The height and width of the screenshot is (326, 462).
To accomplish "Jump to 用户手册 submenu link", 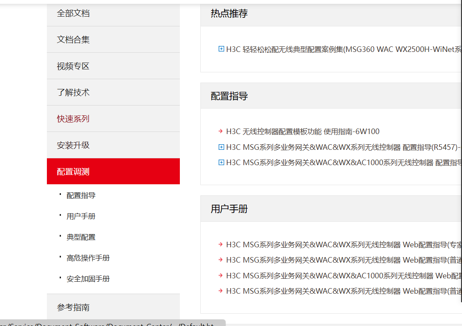I will tap(81, 216).
